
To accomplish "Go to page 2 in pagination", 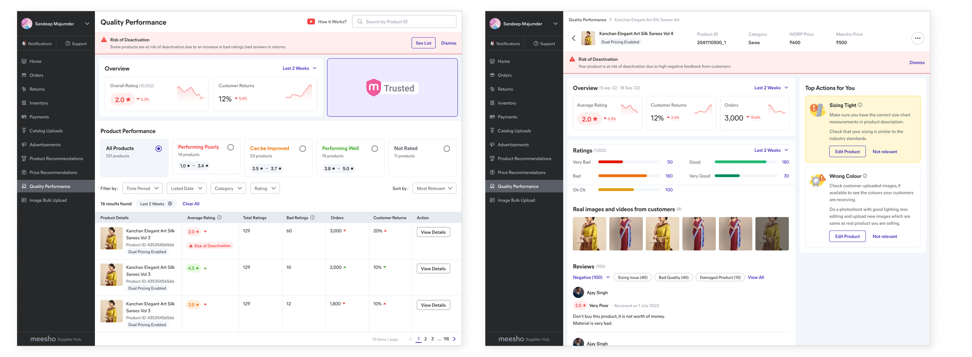I will click(x=425, y=339).
